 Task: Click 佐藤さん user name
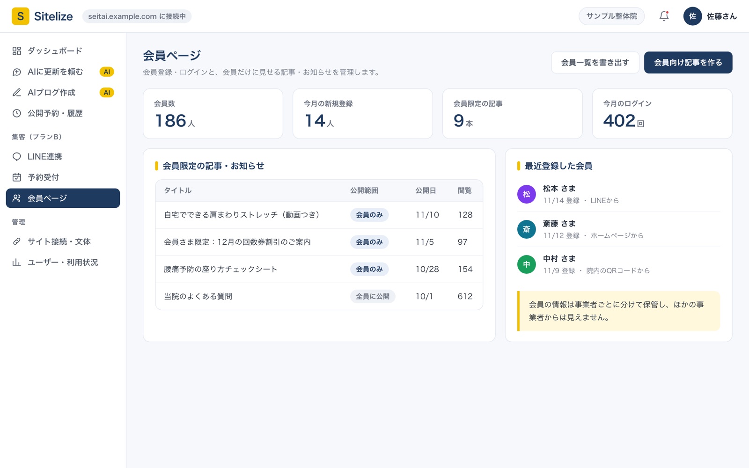click(x=722, y=16)
